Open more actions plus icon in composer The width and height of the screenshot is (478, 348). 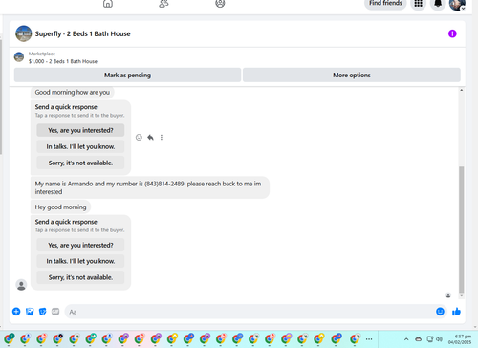coord(16,312)
